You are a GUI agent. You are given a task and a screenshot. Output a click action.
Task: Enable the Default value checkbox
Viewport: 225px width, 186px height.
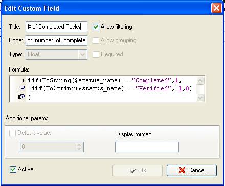(x=12, y=133)
